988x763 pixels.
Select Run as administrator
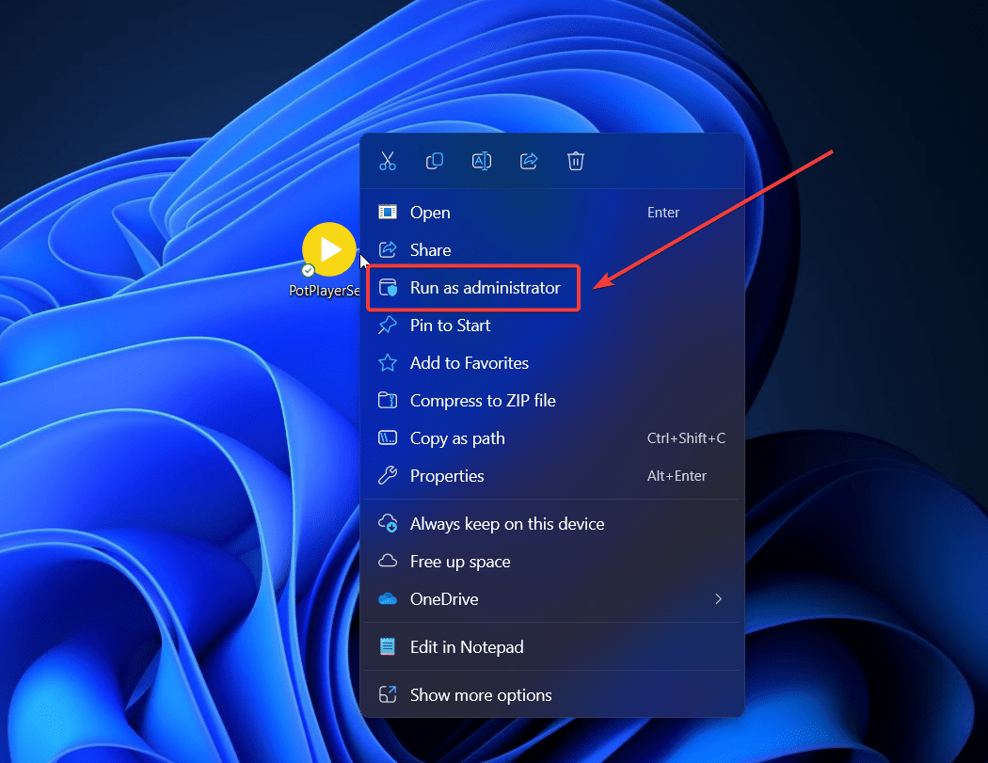(552, 288)
